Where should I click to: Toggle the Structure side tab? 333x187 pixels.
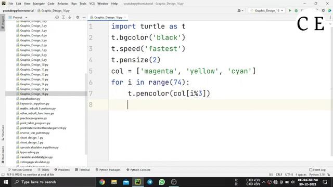3,133
